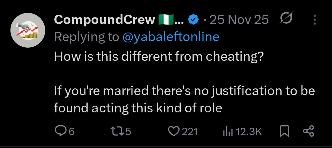Like the tweet with the heart icon
Viewport: 332px width, 148px height.
175,131
